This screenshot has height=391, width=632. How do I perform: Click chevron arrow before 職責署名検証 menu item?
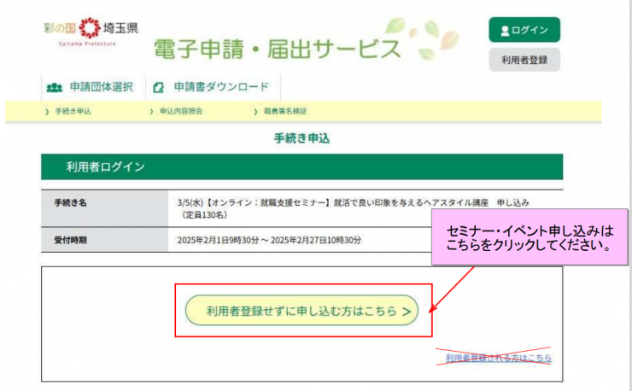pyautogui.click(x=255, y=112)
